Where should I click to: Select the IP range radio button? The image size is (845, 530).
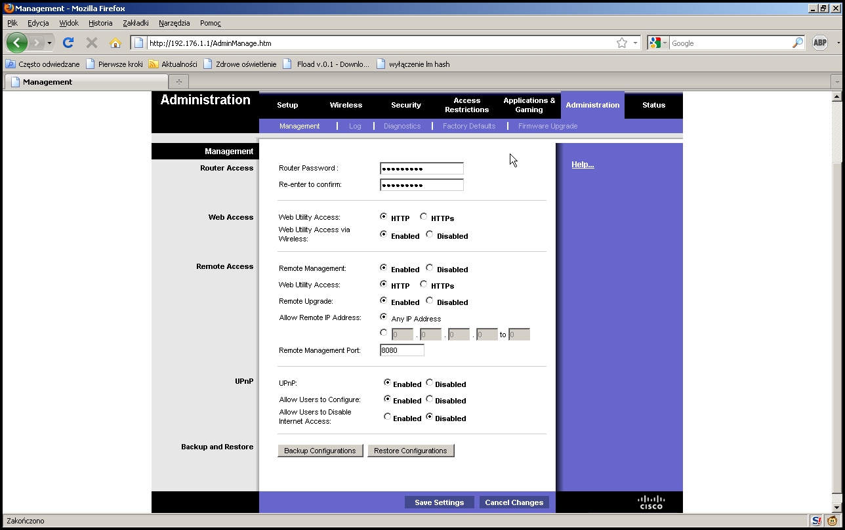(x=384, y=333)
